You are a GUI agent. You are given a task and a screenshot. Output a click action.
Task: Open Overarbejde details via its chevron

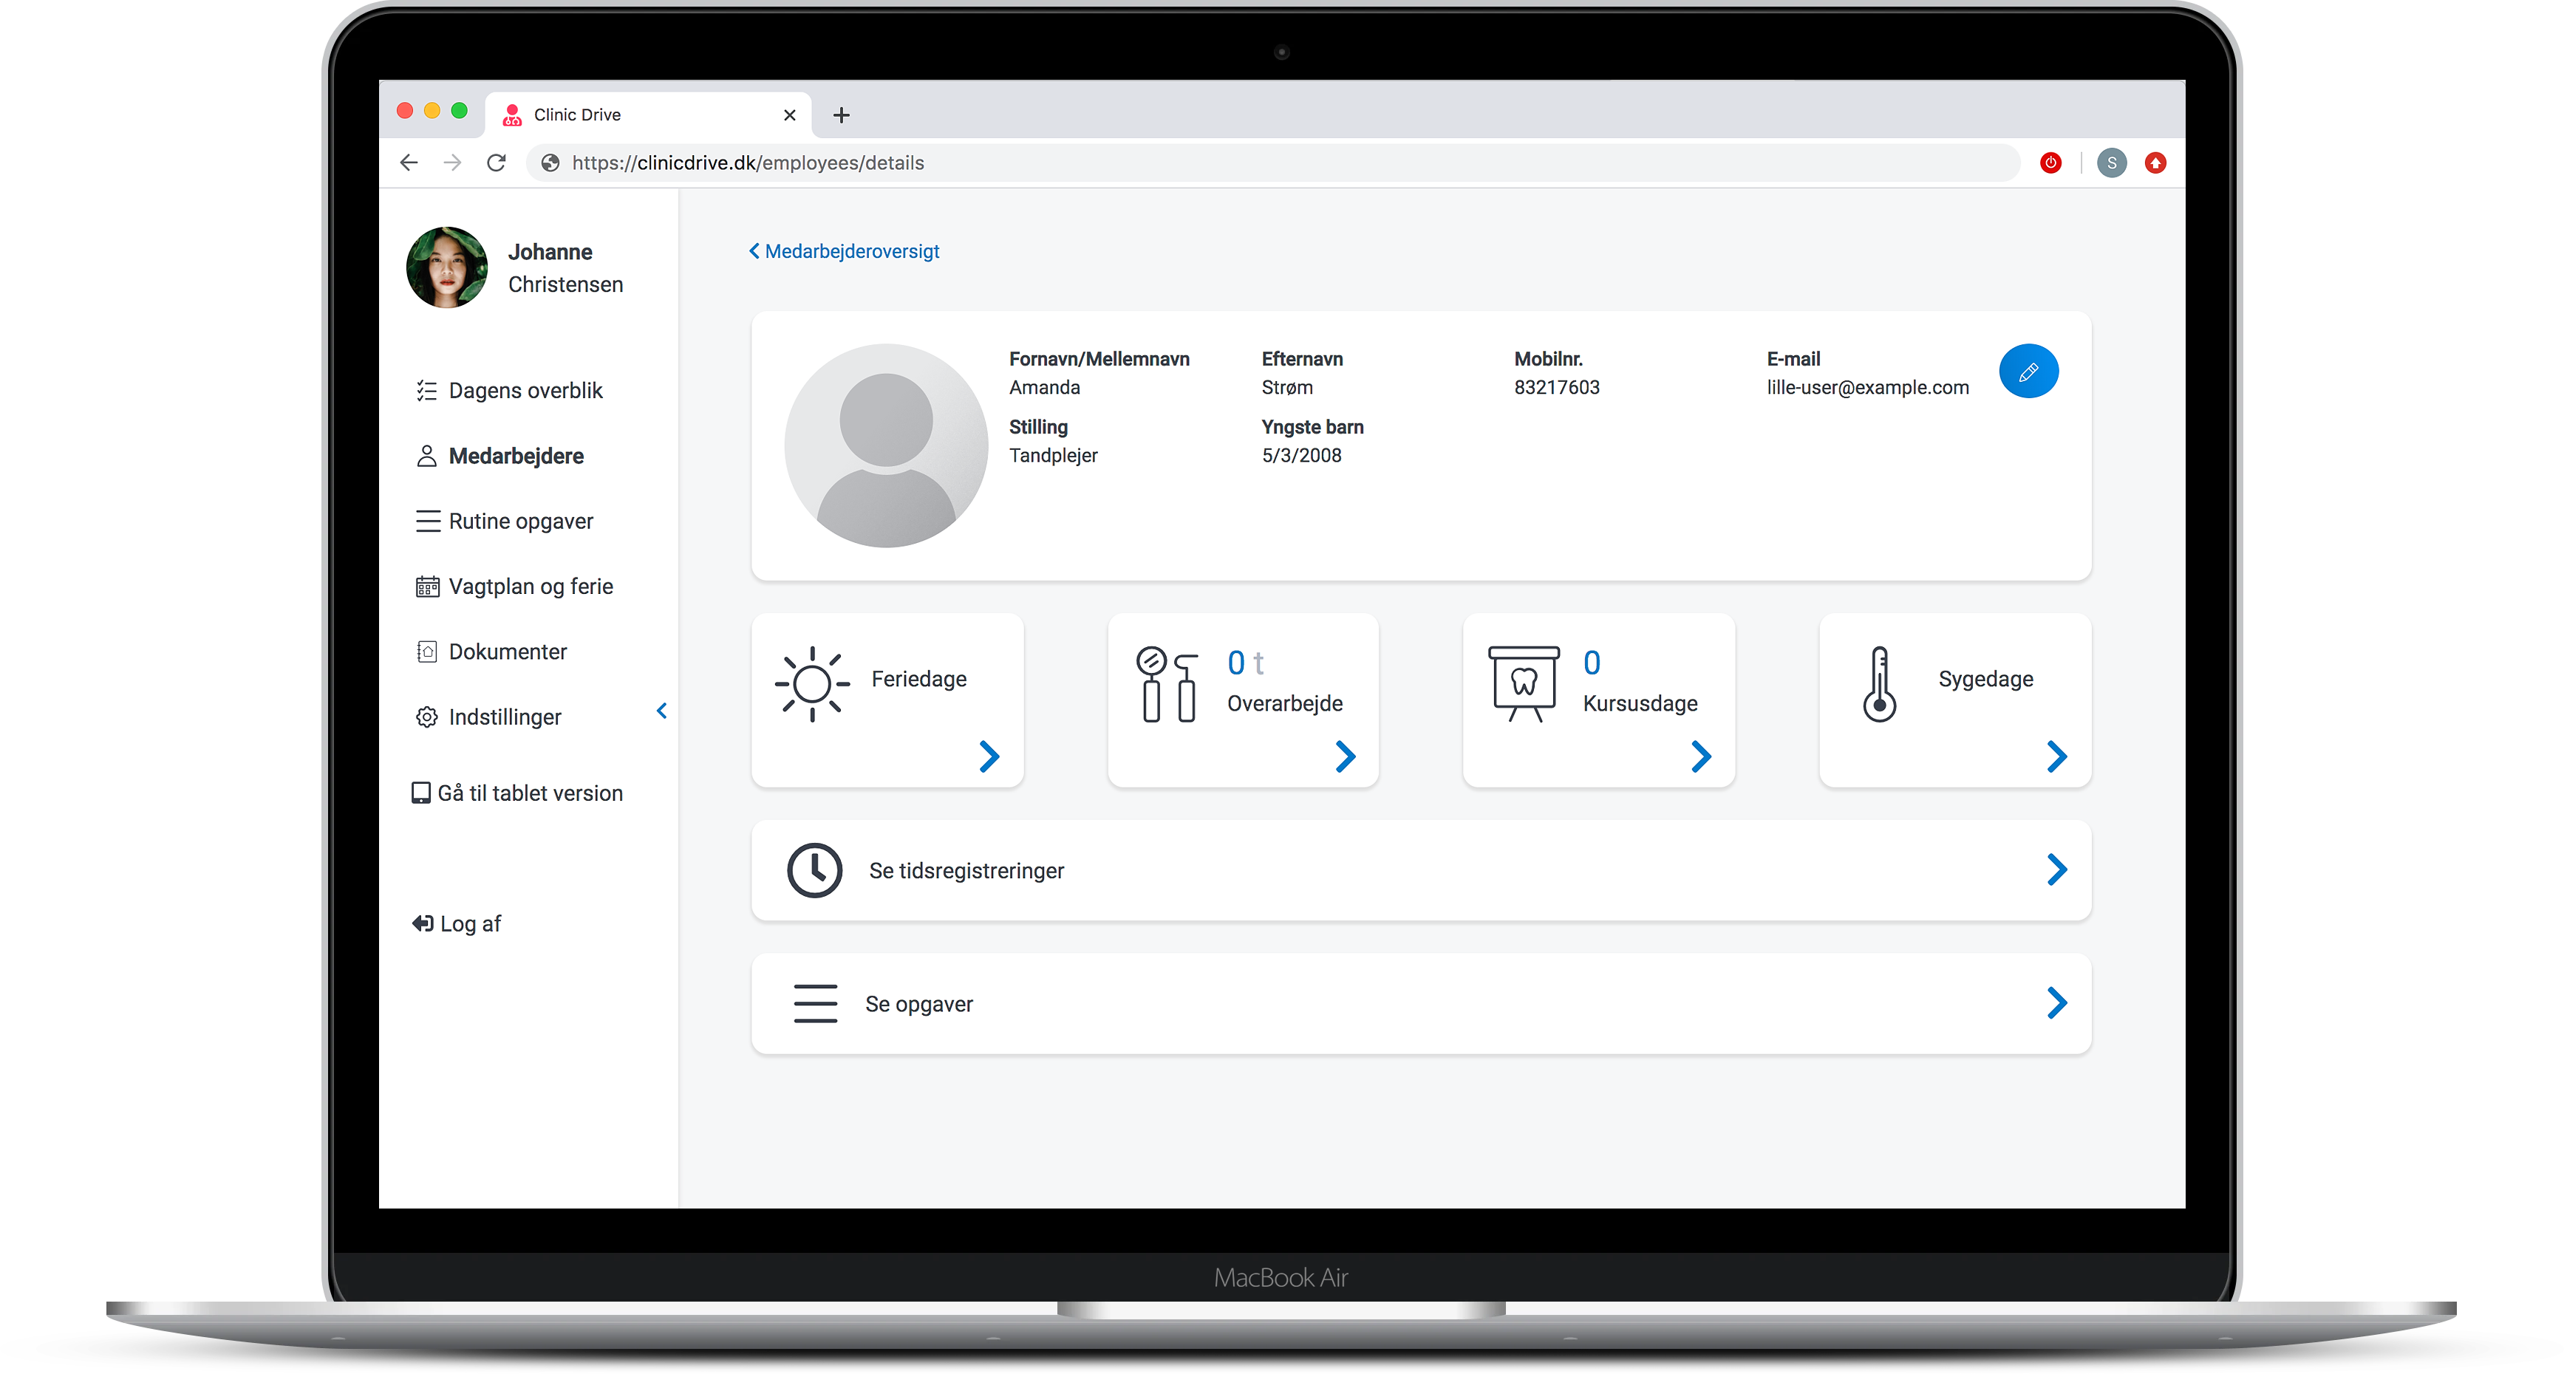[1345, 756]
